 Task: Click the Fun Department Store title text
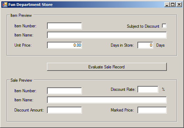tap(30, 5)
